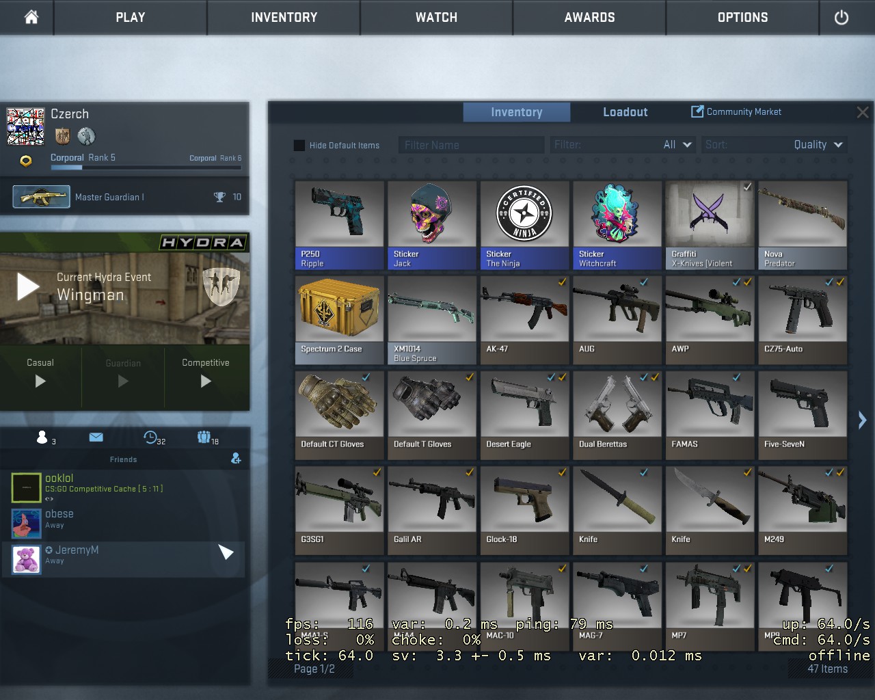Screen dimensions: 875x700
Task: Select the Galil AR item
Action: [432, 510]
